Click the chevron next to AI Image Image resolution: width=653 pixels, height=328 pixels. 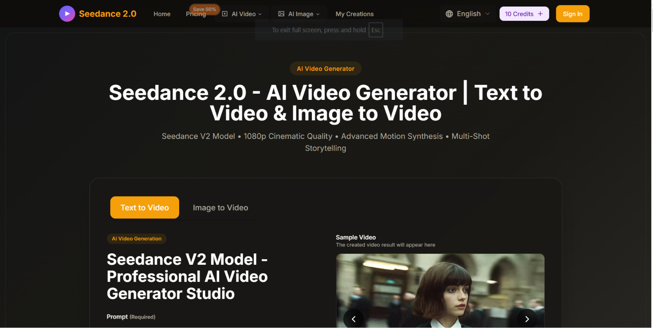coord(318,14)
